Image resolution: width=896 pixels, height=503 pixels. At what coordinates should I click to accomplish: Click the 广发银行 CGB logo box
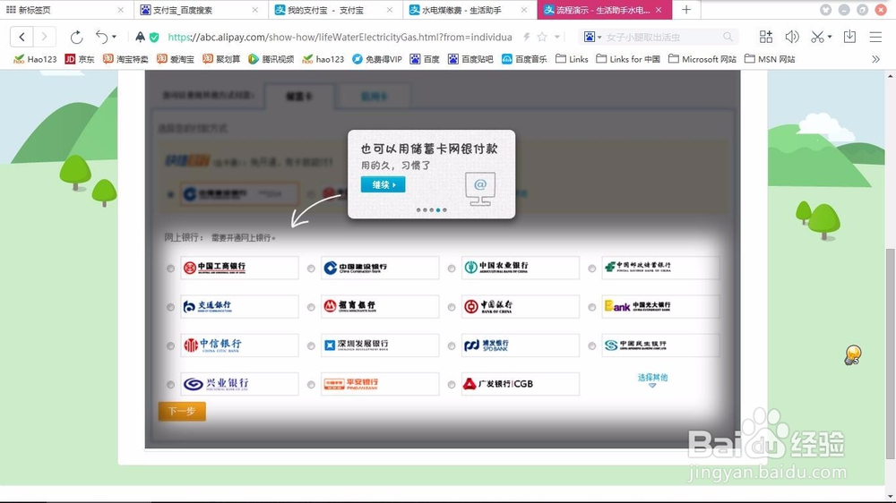tap(521, 384)
